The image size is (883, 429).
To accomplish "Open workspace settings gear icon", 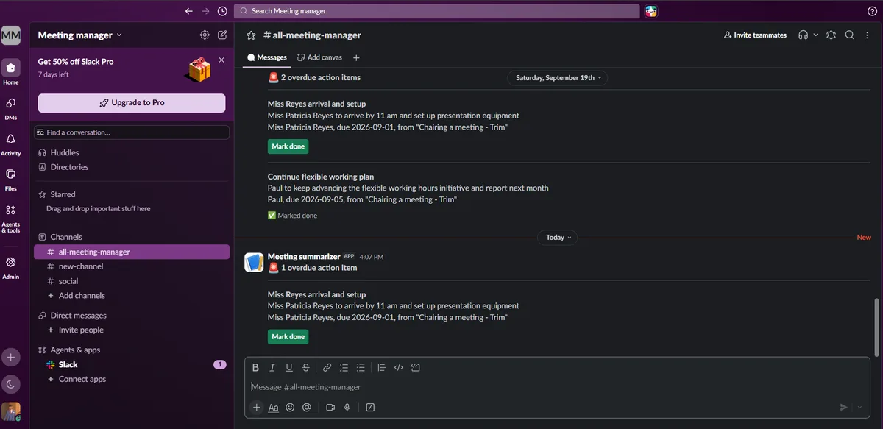I will (x=205, y=35).
